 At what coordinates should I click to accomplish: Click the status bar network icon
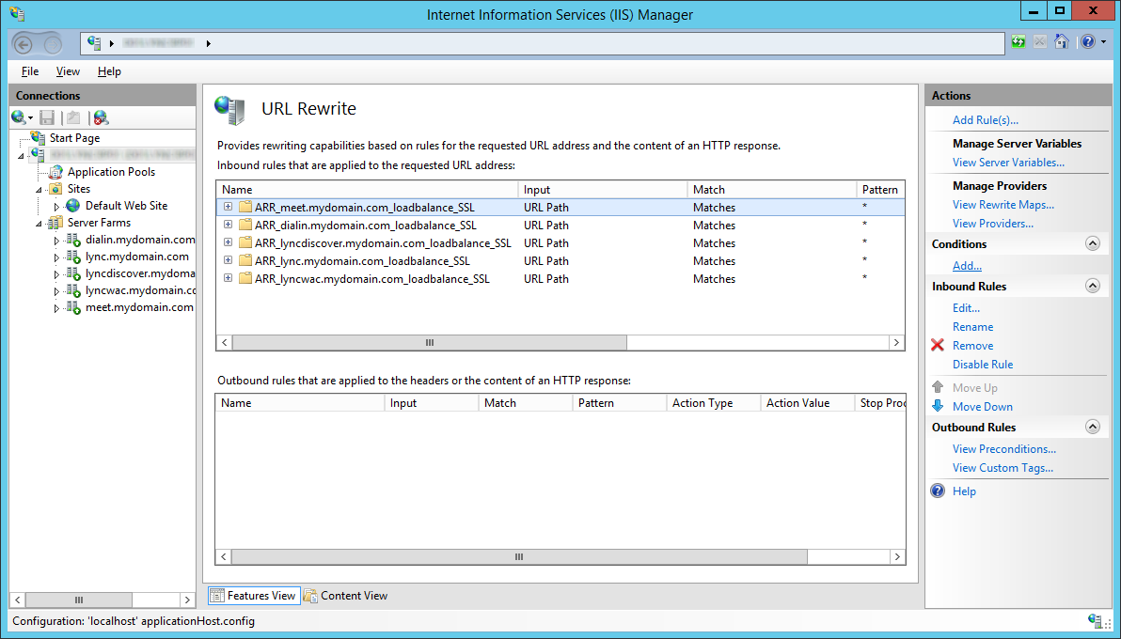(1095, 620)
